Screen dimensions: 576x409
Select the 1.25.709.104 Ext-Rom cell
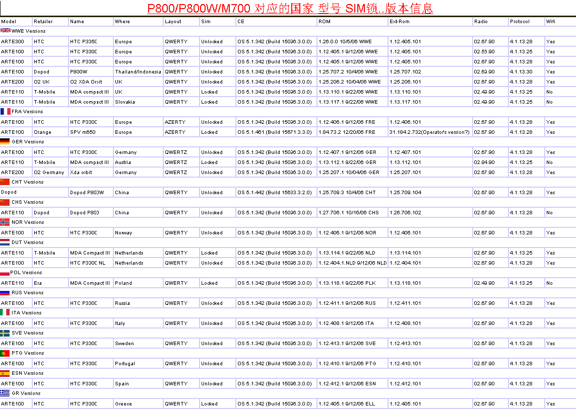tap(430, 192)
